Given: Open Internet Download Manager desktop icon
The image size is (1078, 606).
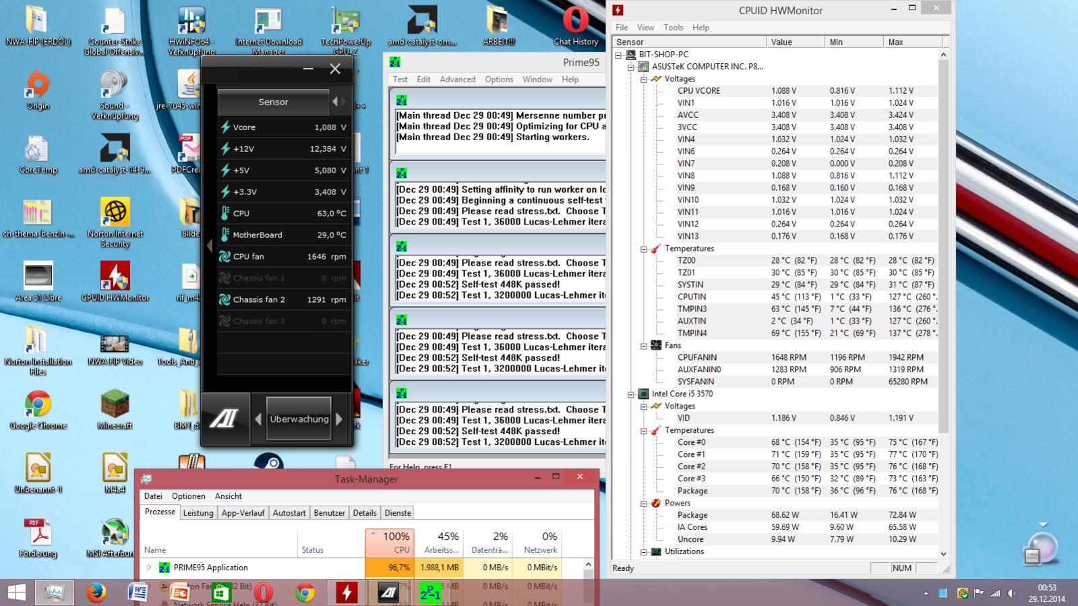Looking at the screenshot, I should click(268, 32).
